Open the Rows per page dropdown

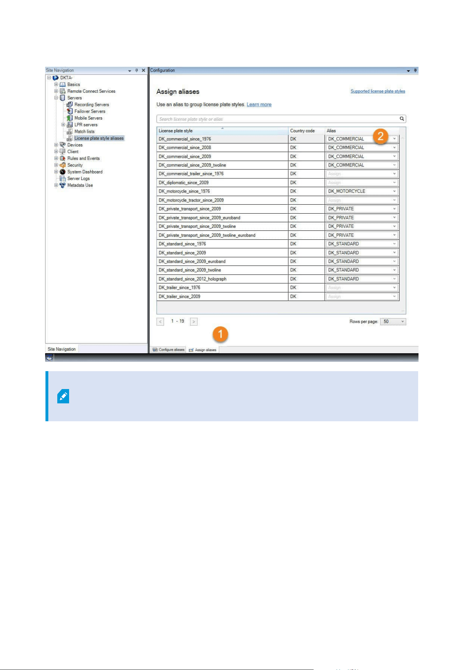(x=393, y=321)
